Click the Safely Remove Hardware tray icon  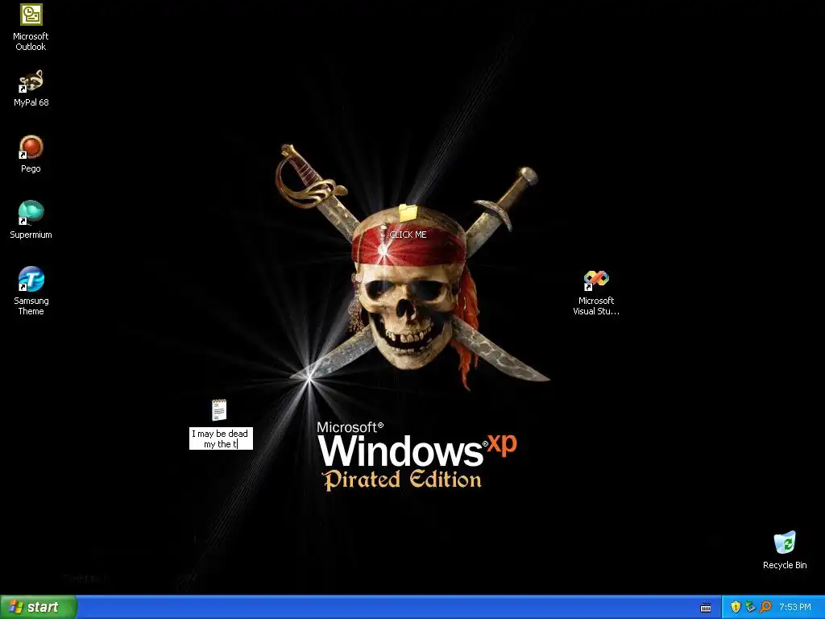tap(750, 607)
